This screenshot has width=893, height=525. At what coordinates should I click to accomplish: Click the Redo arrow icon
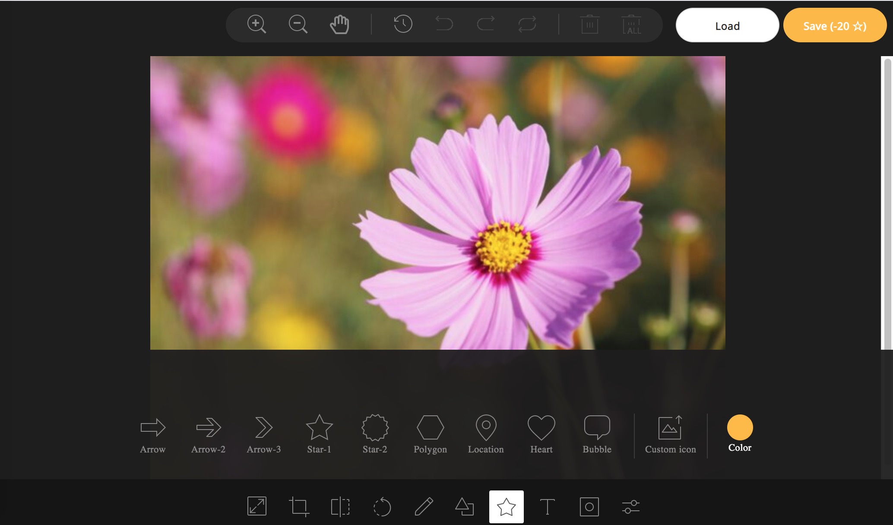(486, 24)
